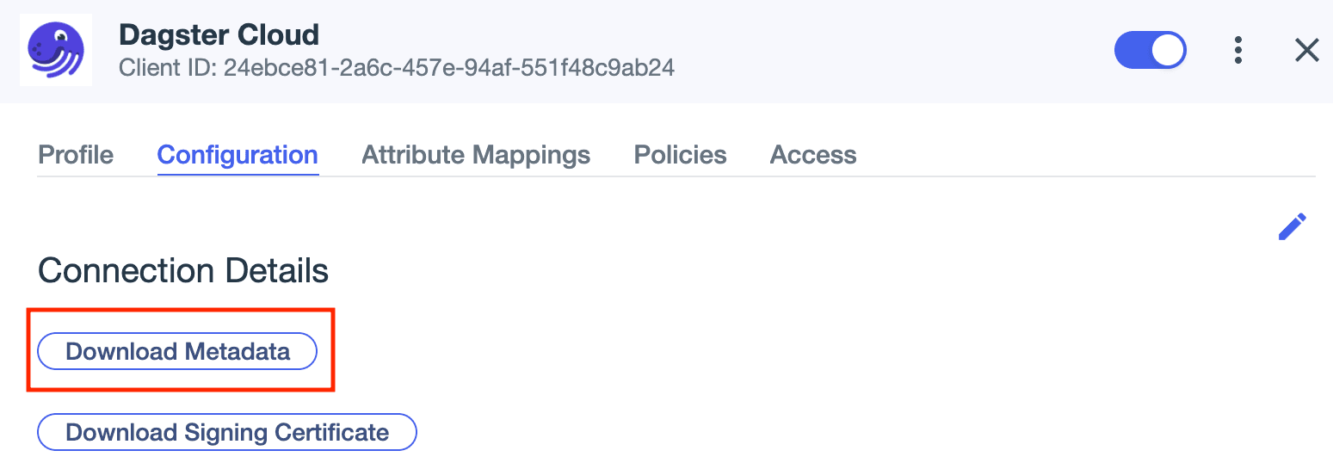The image size is (1333, 463).
Task: Show the Access tab
Action: click(x=813, y=155)
